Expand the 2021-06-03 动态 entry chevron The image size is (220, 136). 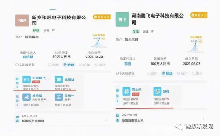coord(203,119)
